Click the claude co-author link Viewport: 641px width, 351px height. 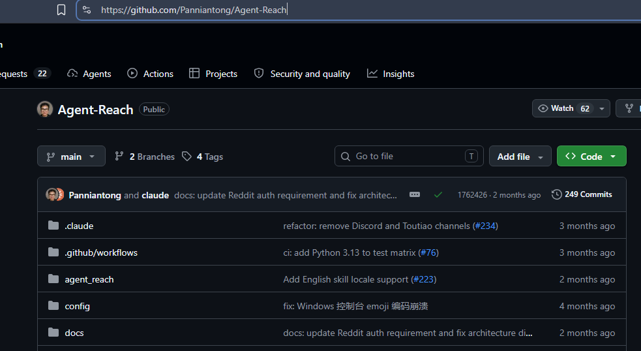point(155,195)
